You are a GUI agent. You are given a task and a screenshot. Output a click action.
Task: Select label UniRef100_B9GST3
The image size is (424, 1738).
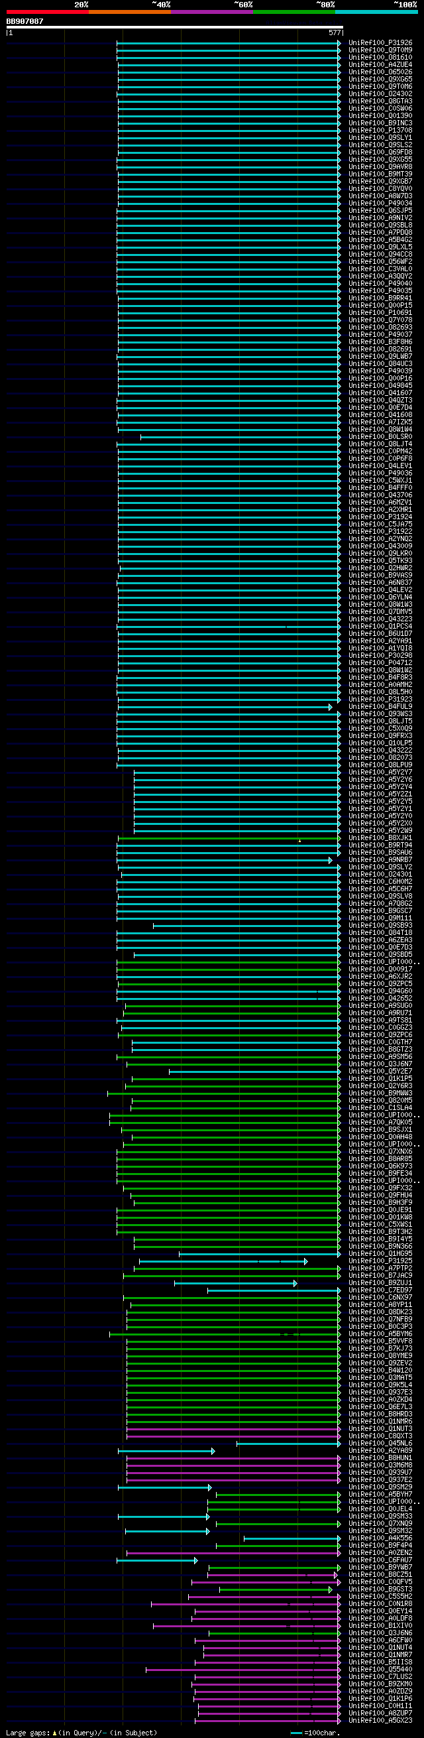(380, 1589)
